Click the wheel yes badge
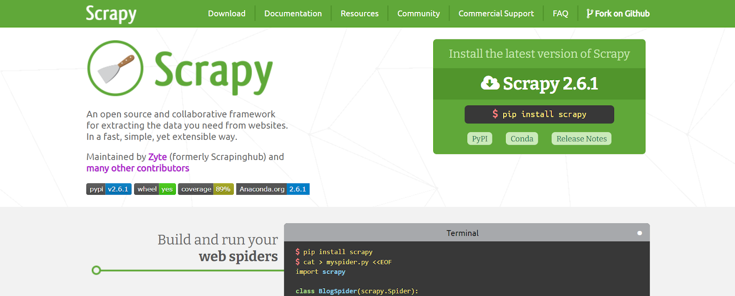735x296 pixels. pos(155,189)
